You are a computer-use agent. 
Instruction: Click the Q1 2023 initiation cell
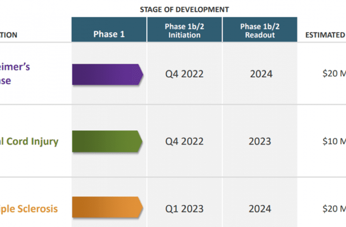[184, 208]
